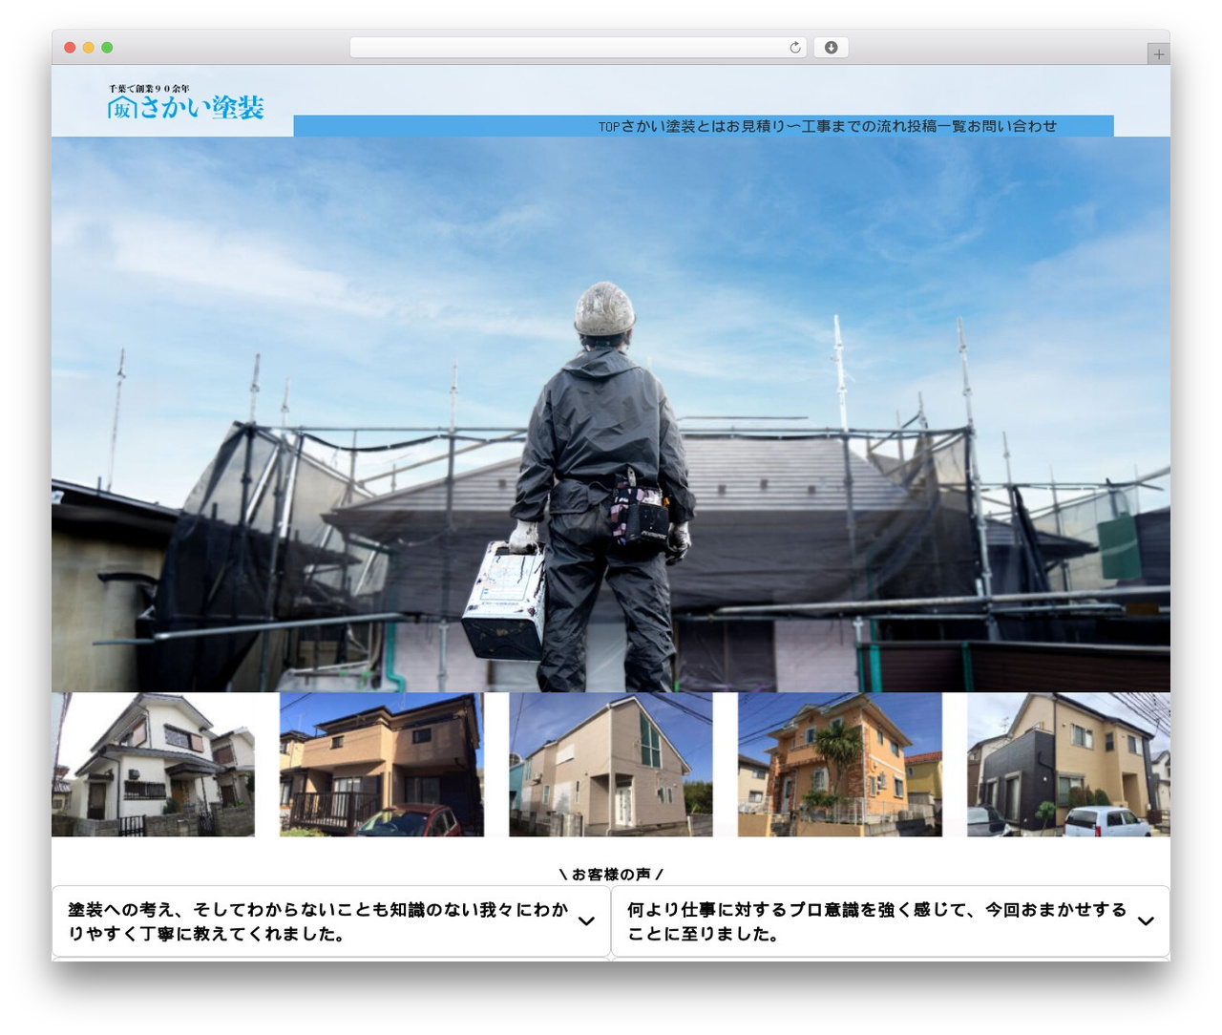1222x1035 pixels.
Task: Expand the 塗装への考え testimonial chevron
Action: pyautogui.click(x=586, y=921)
